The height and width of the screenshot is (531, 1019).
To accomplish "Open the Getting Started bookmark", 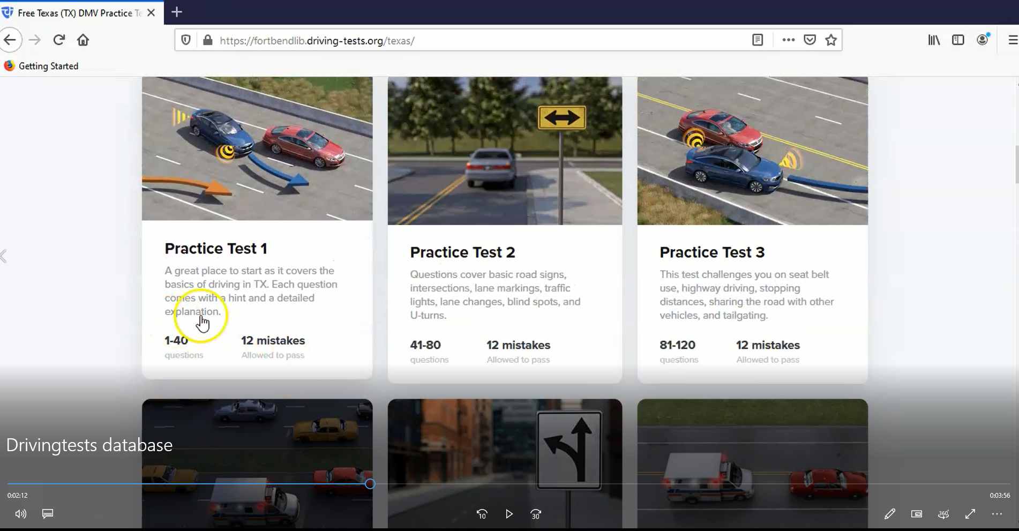I will (41, 66).
